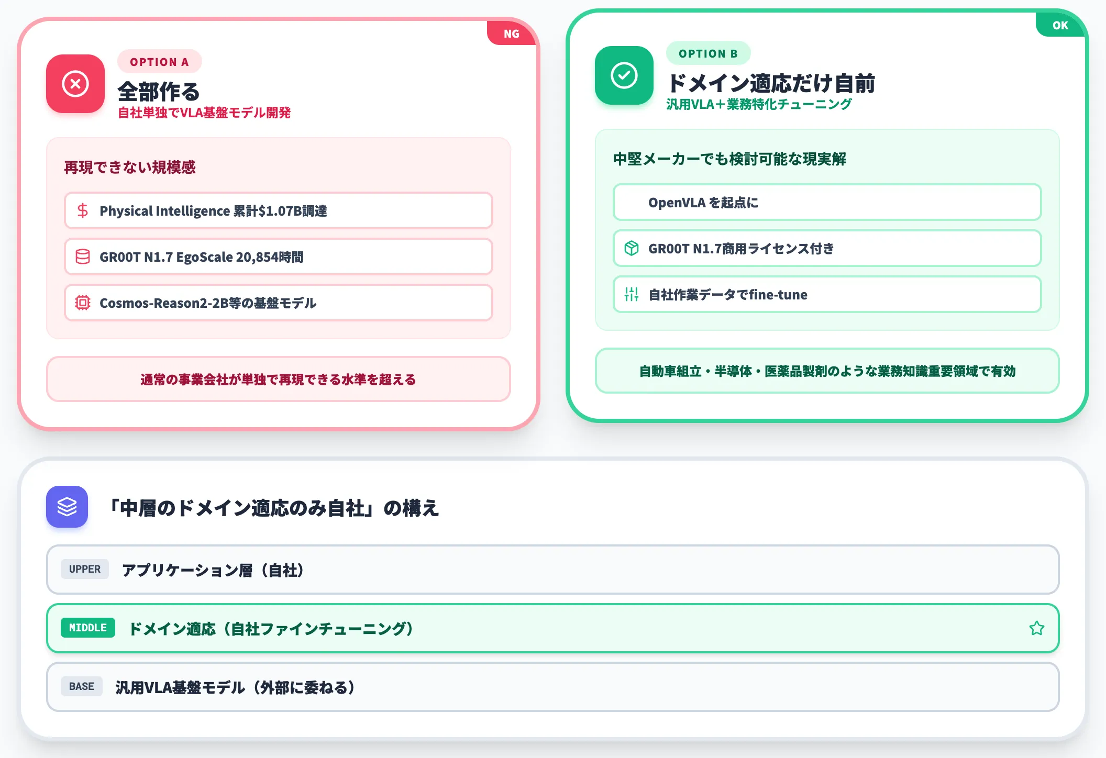Select the 汎用VLA基盤モデル(外部に委ねる) row
This screenshot has width=1106, height=758.
point(553,687)
